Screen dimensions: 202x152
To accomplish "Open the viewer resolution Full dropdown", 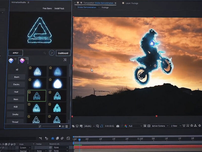I will click(x=135, y=126).
